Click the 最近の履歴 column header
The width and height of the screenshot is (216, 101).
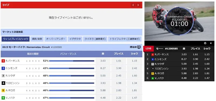pos(33,54)
